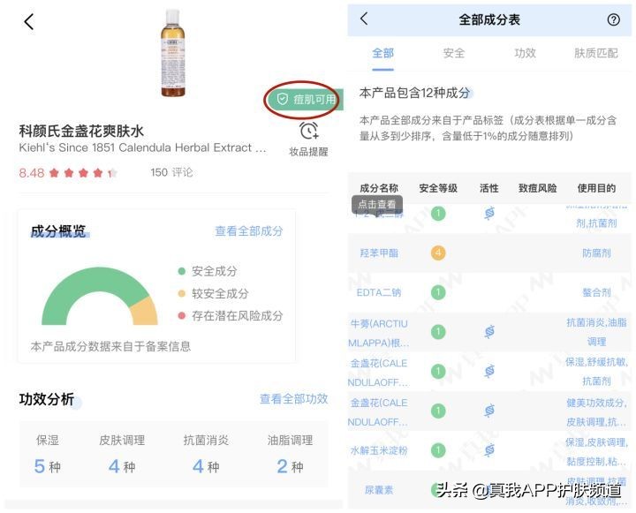636x513 pixels.
Task: Click the red 存在潜在风险成分 legend dot
Action: click(x=182, y=315)
